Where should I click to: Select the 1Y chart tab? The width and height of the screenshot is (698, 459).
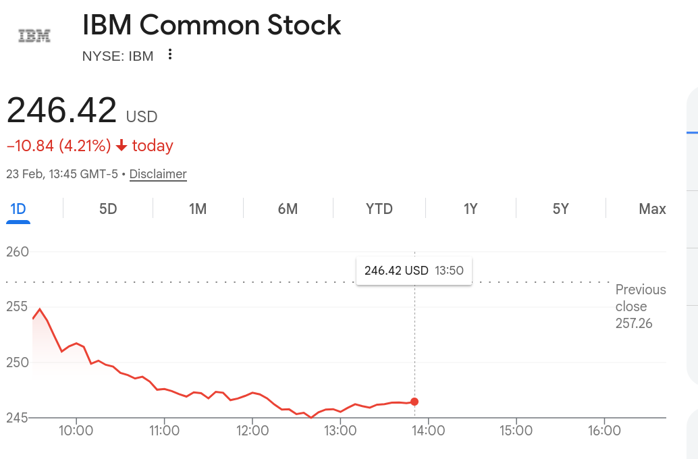pos(470,209)
